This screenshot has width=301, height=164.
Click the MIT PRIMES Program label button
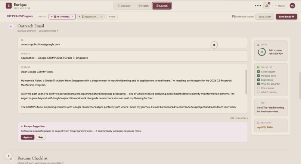click(20, 16)
